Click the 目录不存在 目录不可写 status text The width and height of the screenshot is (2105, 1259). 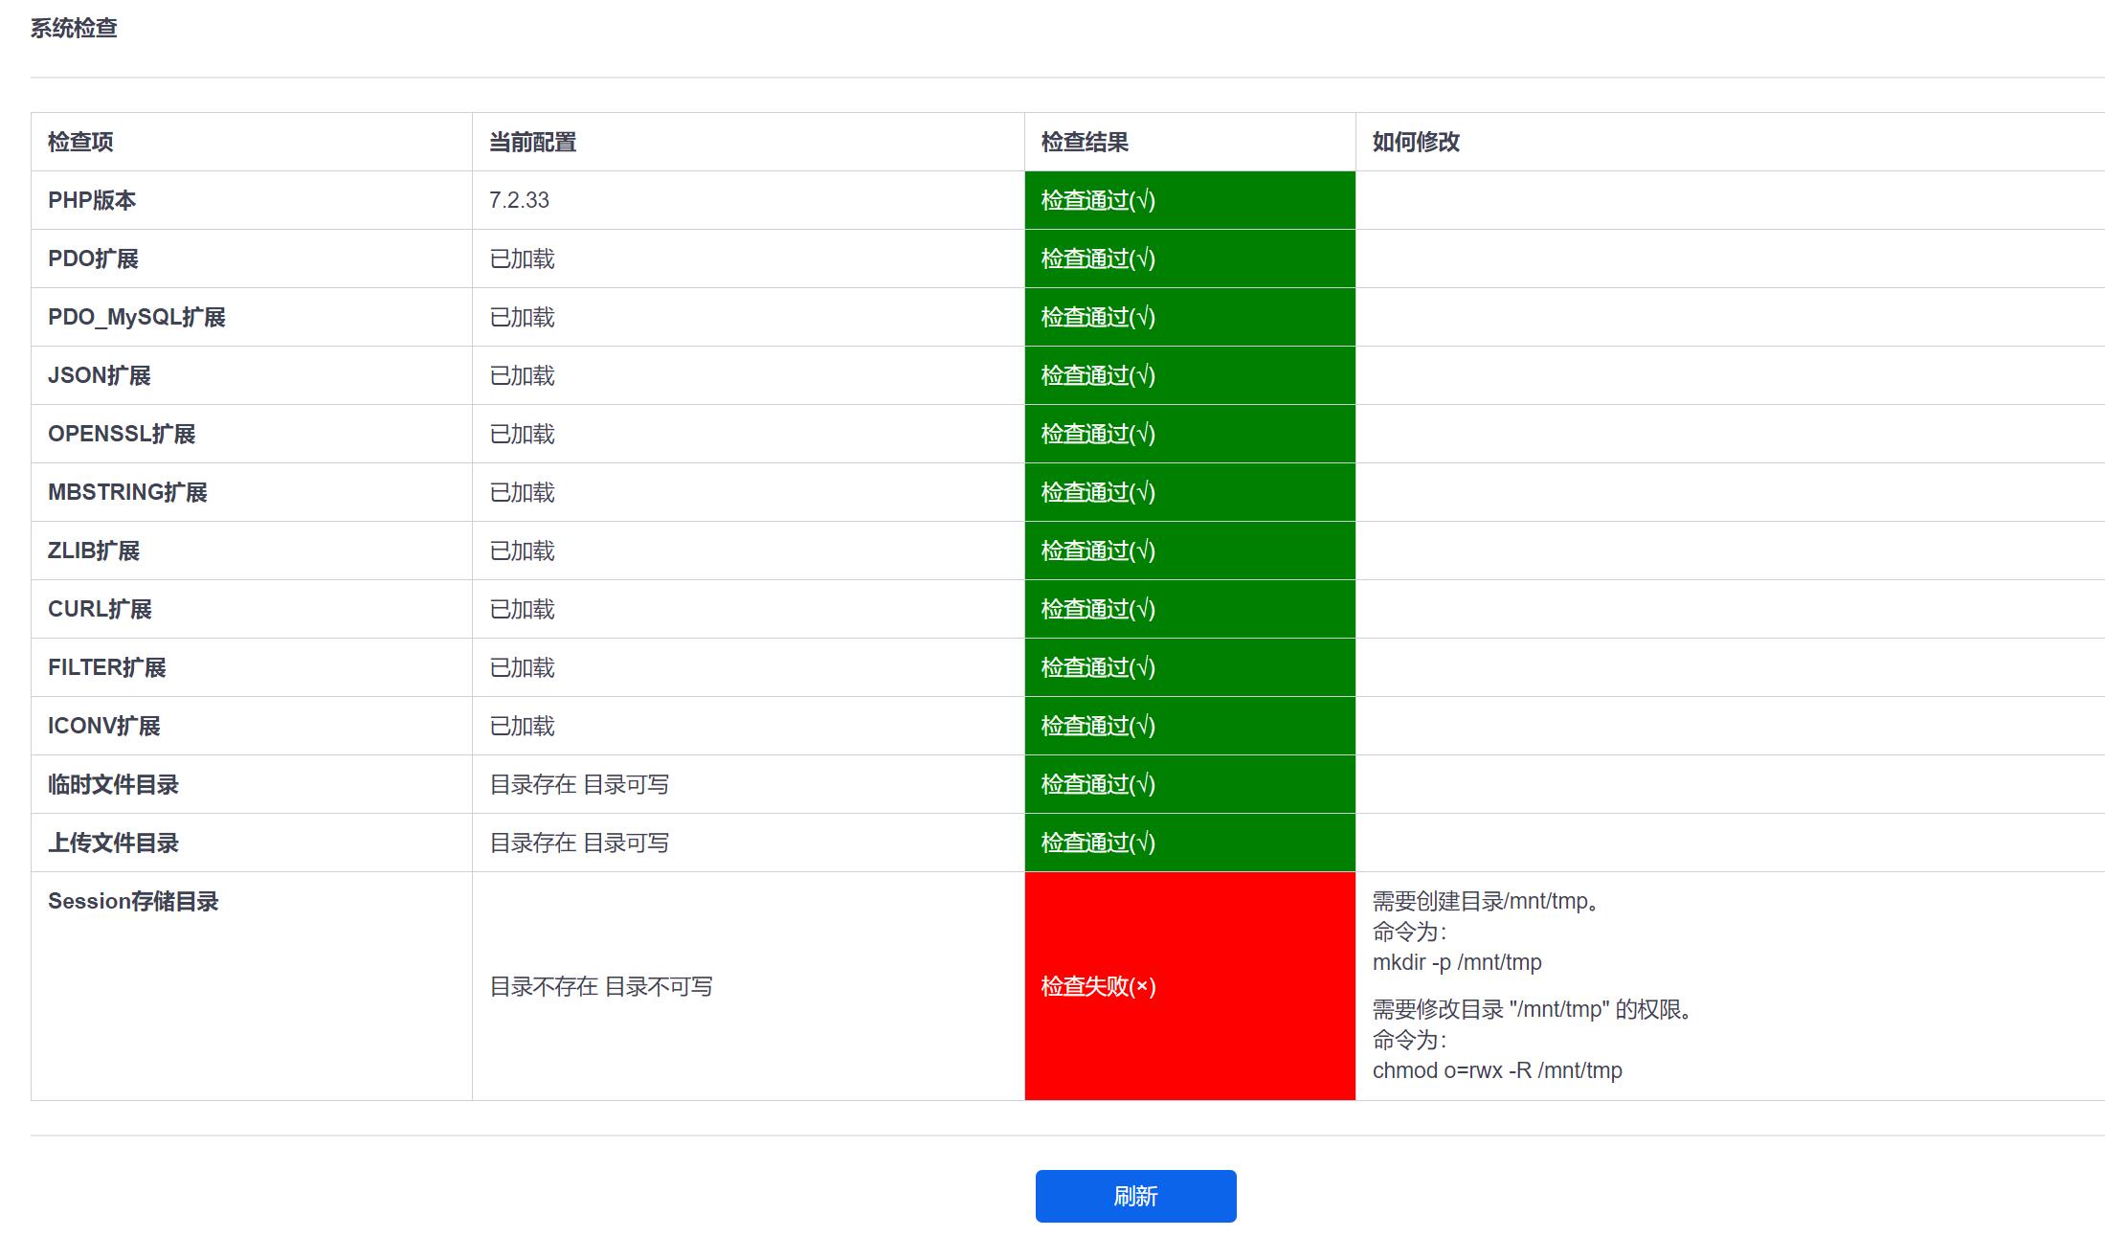coord(601,986)
